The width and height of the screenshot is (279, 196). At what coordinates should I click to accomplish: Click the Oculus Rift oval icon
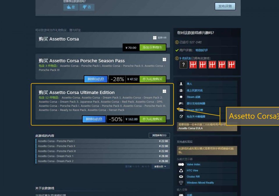181,177
